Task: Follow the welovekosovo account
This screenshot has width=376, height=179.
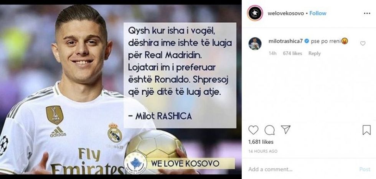Action: 318,13
